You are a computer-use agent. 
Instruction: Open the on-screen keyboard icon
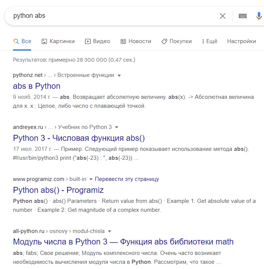pos(242,16)
